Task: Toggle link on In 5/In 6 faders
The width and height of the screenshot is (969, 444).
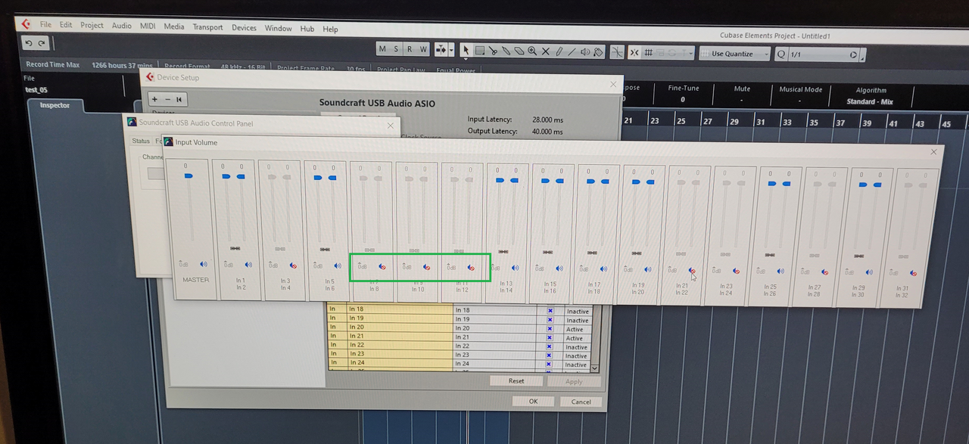Action: coord(324,249)
